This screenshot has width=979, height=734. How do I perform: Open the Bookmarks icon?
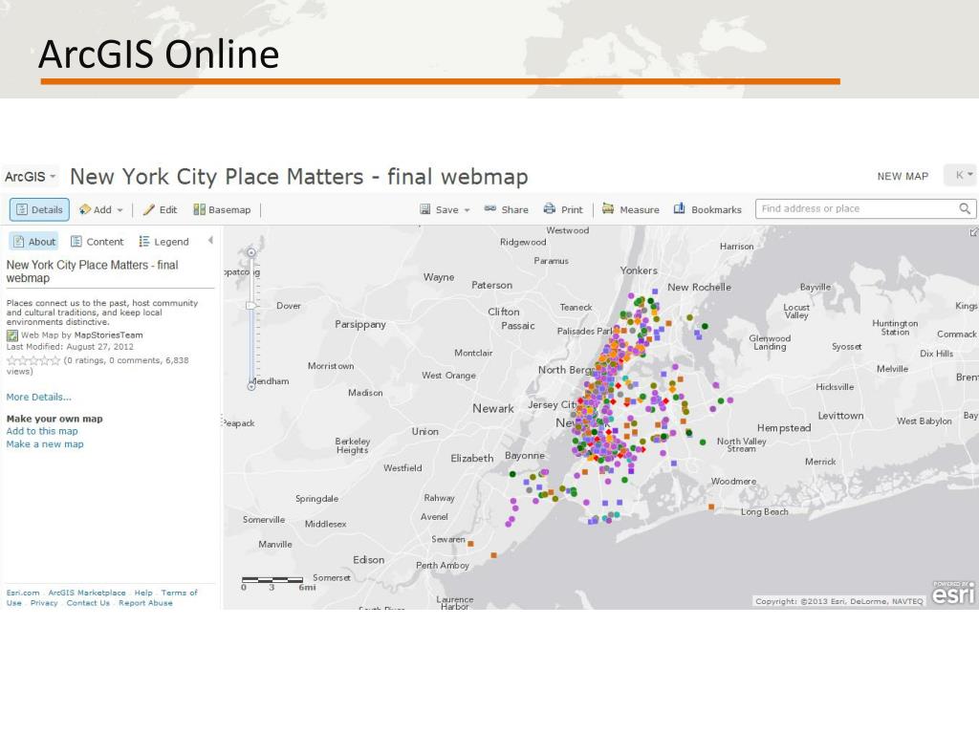point(680,208)
